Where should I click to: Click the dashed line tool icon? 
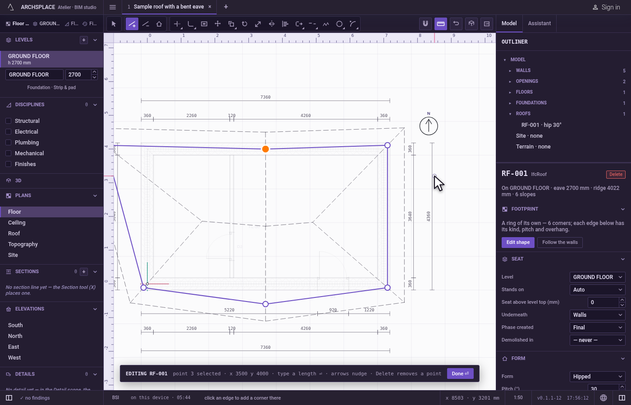tap(312, 24)
